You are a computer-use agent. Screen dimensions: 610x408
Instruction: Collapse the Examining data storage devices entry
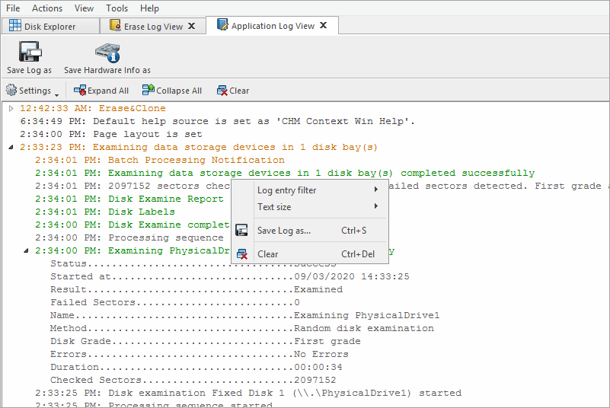coord(11,148)
